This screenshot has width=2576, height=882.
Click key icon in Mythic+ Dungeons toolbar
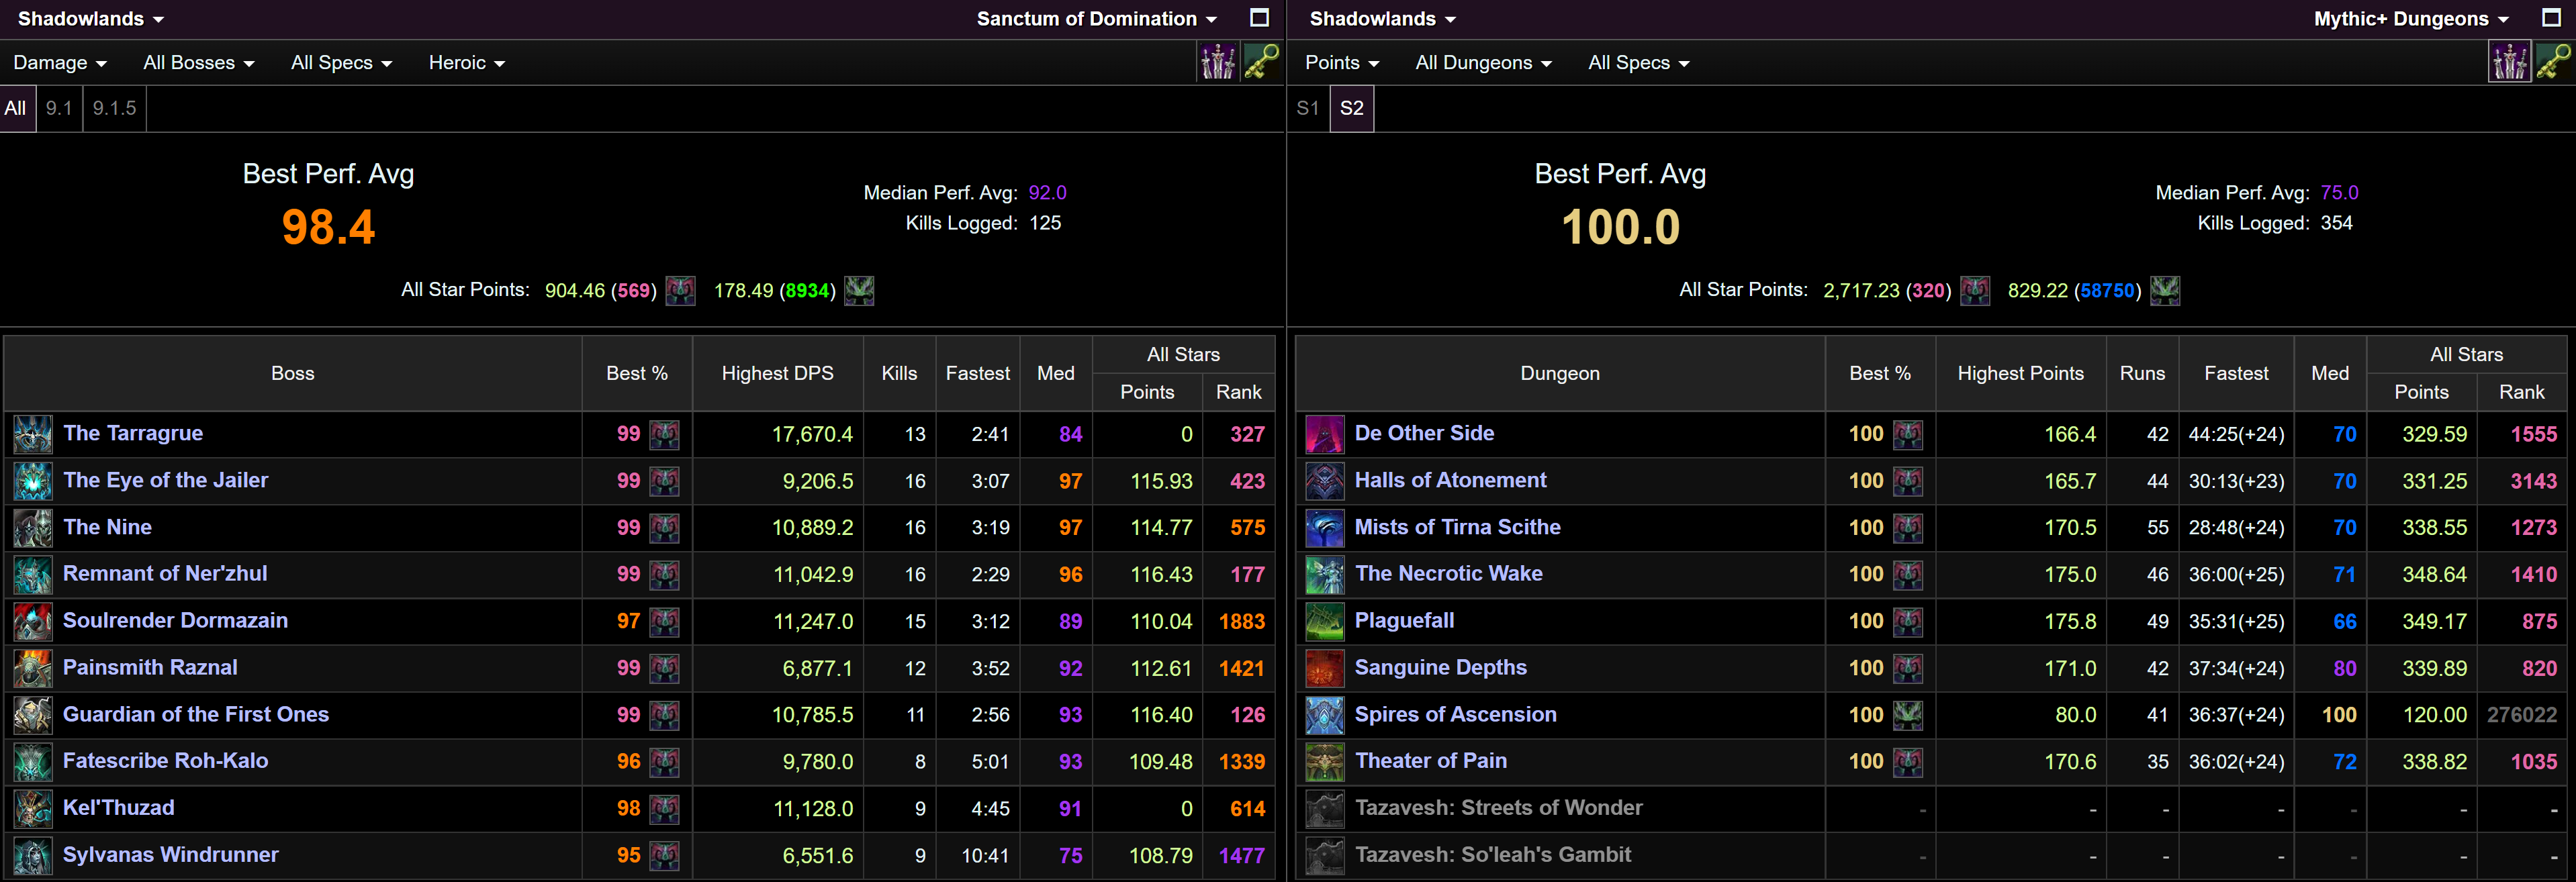(2553, 62)
